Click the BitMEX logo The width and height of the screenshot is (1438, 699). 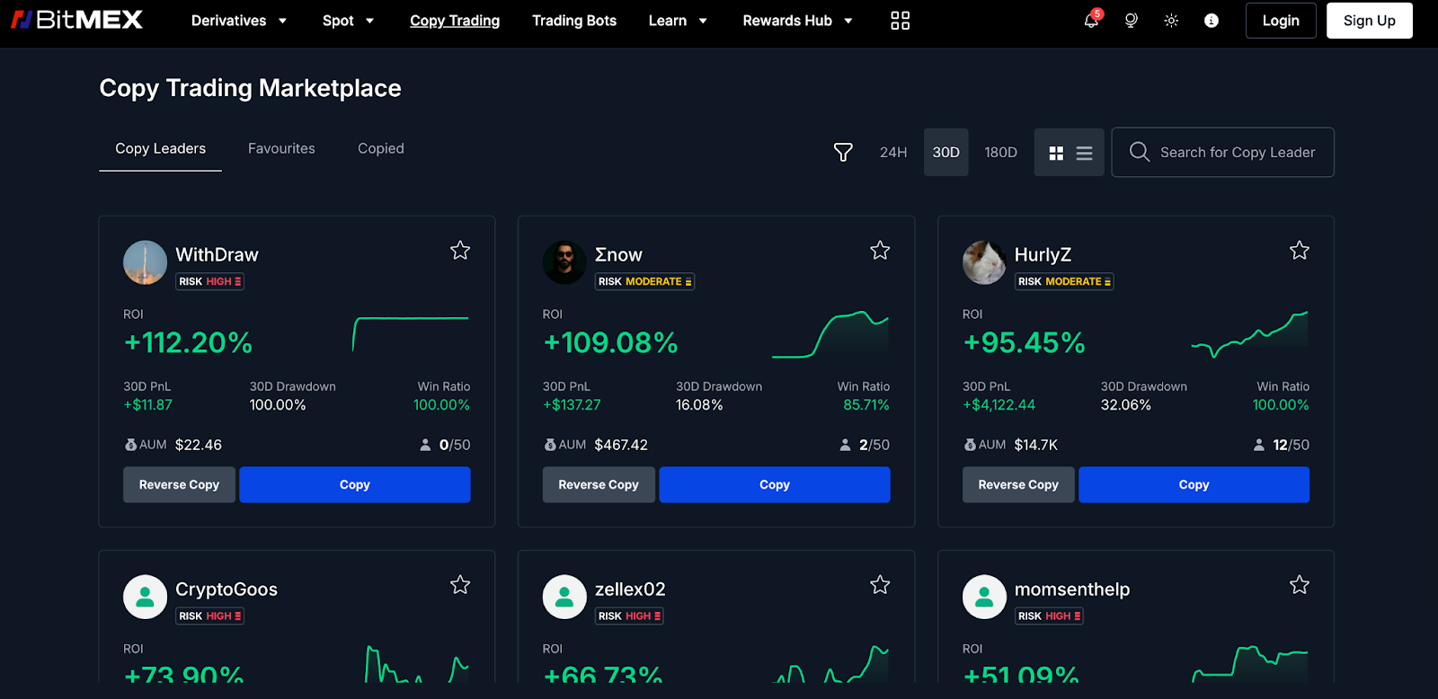[x=76, y=20]
